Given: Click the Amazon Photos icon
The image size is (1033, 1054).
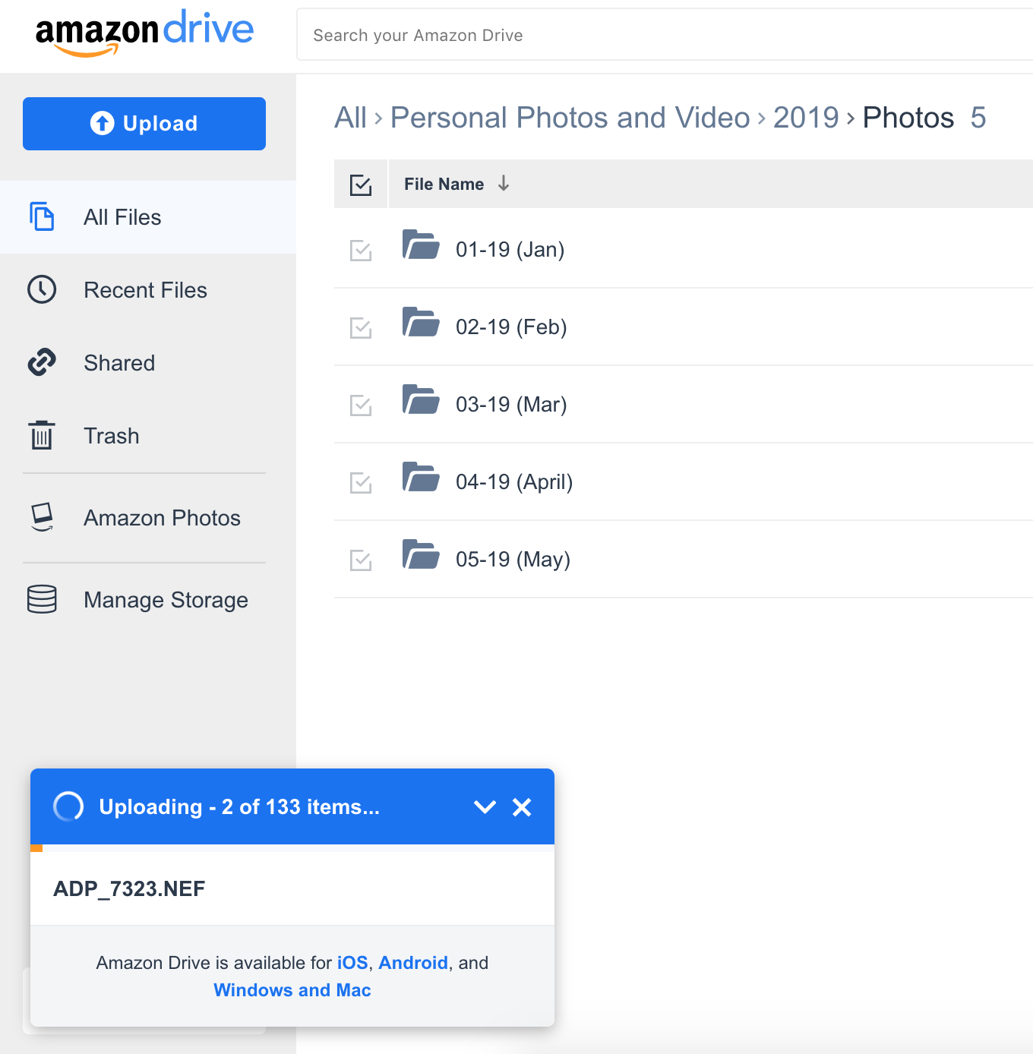Looking at the screenshot, I should (x=42, y=517).
